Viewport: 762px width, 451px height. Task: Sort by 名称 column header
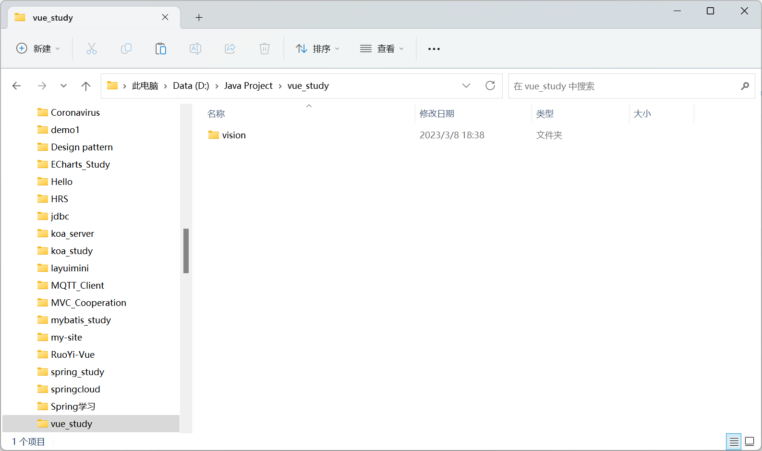(x=216, y=114)
